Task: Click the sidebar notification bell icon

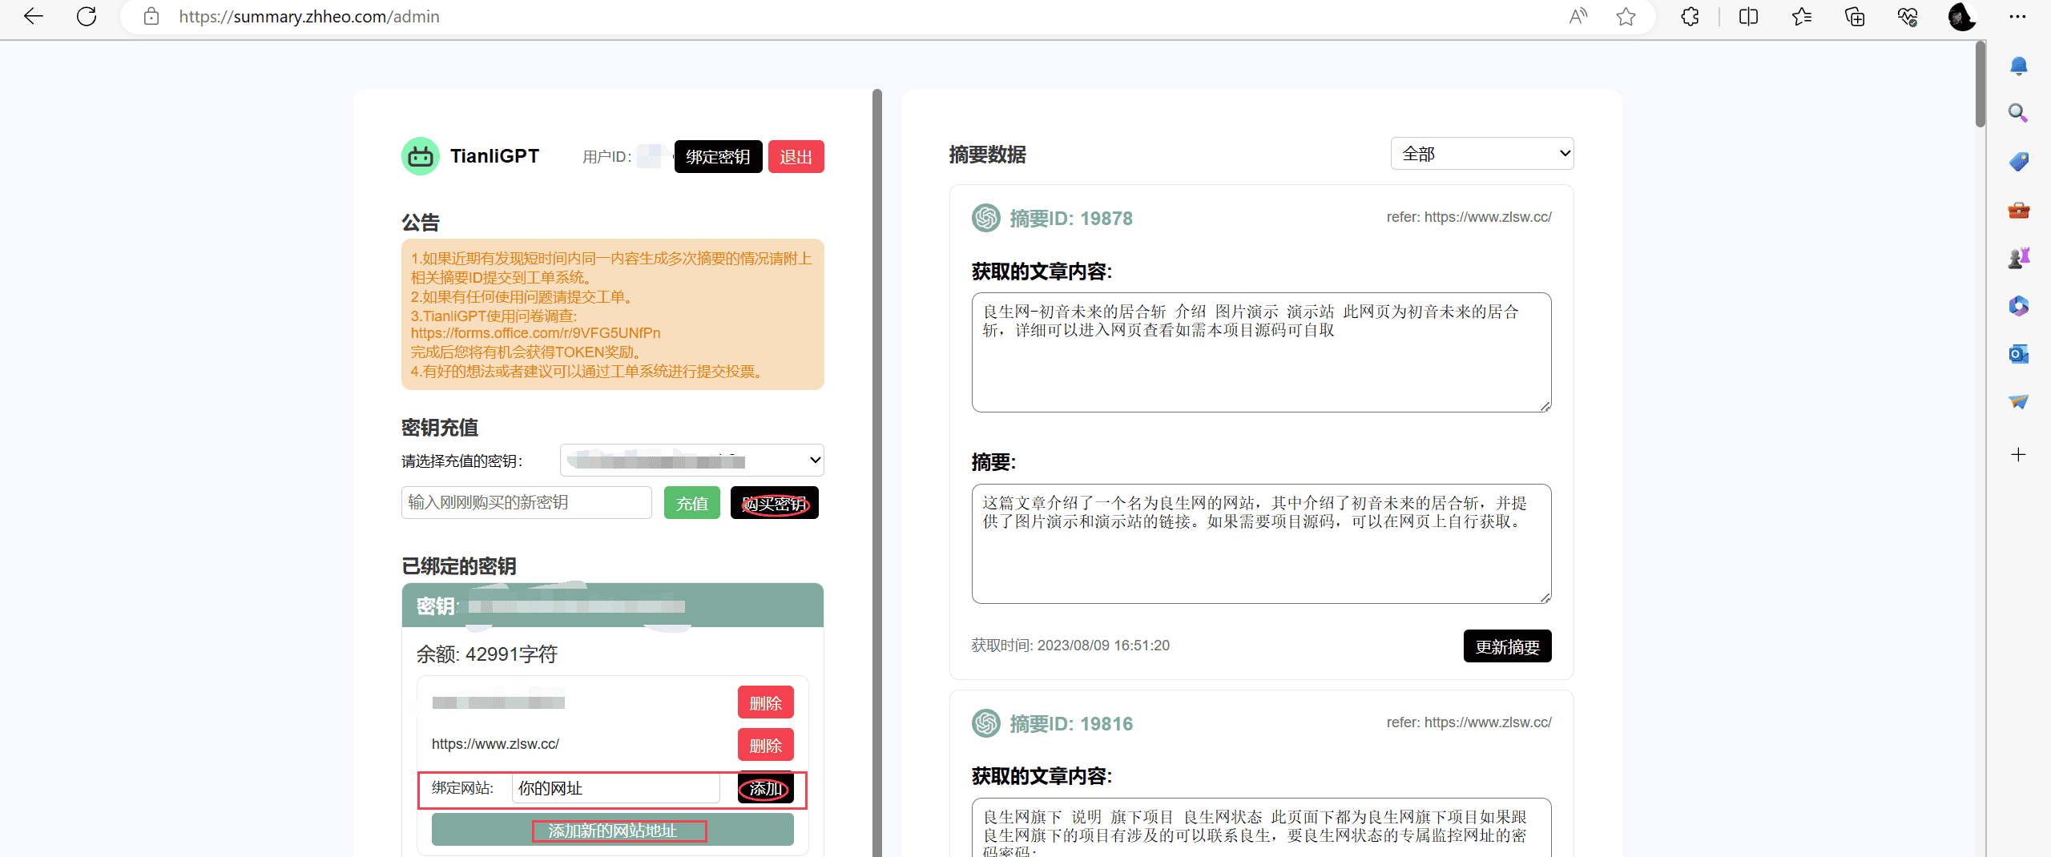Action: (2018, 66)
